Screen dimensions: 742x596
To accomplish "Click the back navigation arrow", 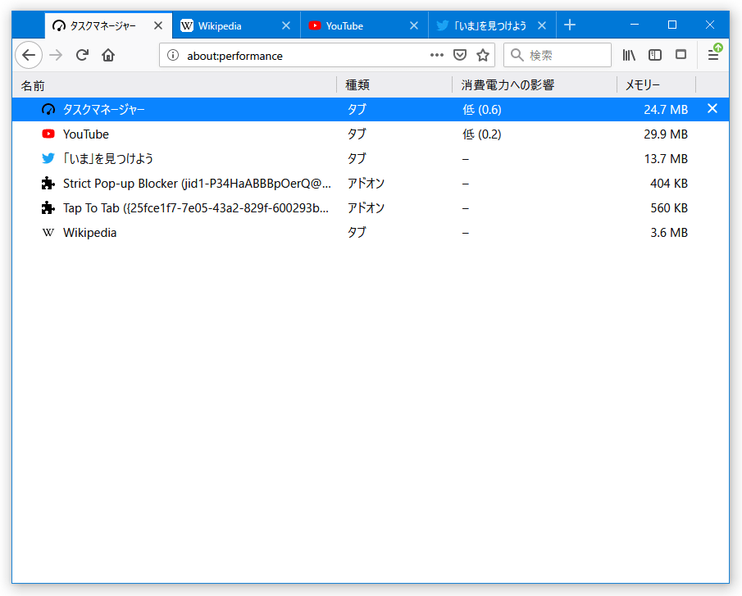I will [29, 55].
